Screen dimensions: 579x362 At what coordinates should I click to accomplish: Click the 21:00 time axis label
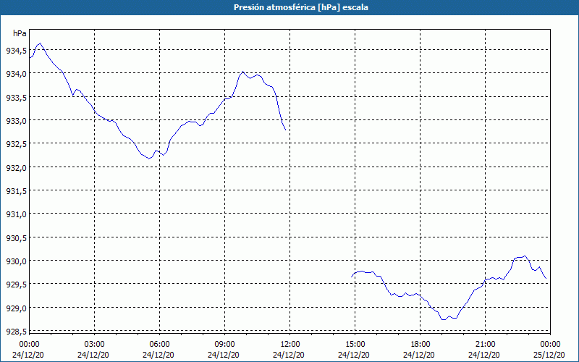point(485,345)
